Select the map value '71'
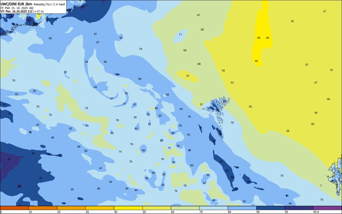342x214 pixels. 180,35
